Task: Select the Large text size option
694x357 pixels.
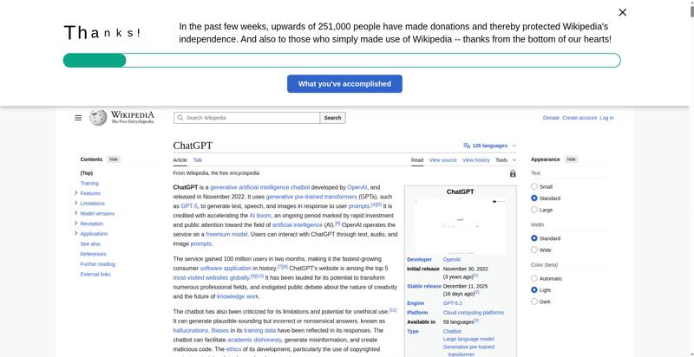Action: [534, 210]
